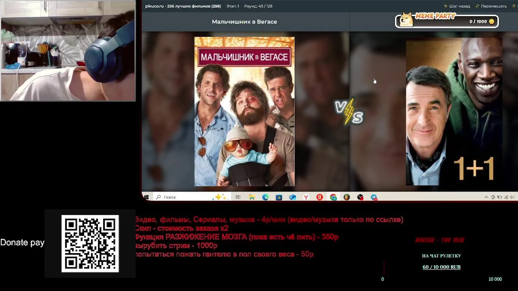
Task: Click the Donate pay QR code
Action: (90, 243)
